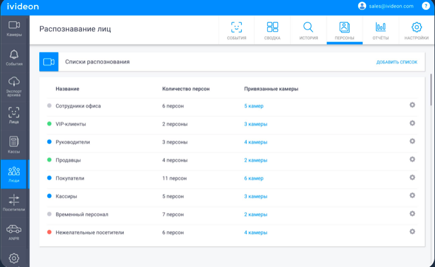The width and height of the screenshot is (435, 267).
Task: Open settings gear for Сотрудники офиса
Action: (412, 105)
